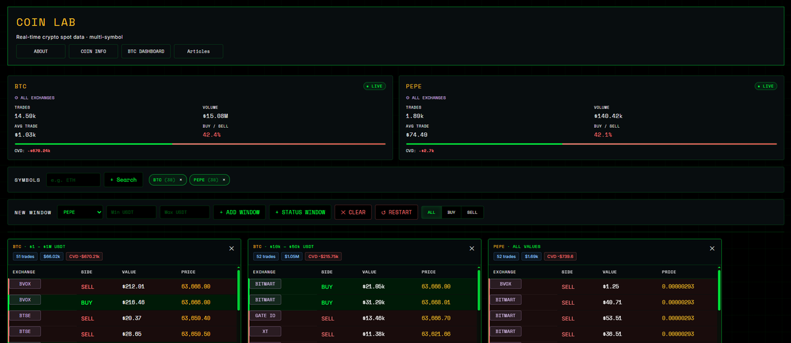791x343 pixels.
Task: Open the COIN INFO page
Action: click(x=93, y=51)
